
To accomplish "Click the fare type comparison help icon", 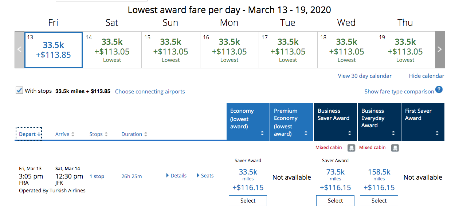I will point(439,90).
